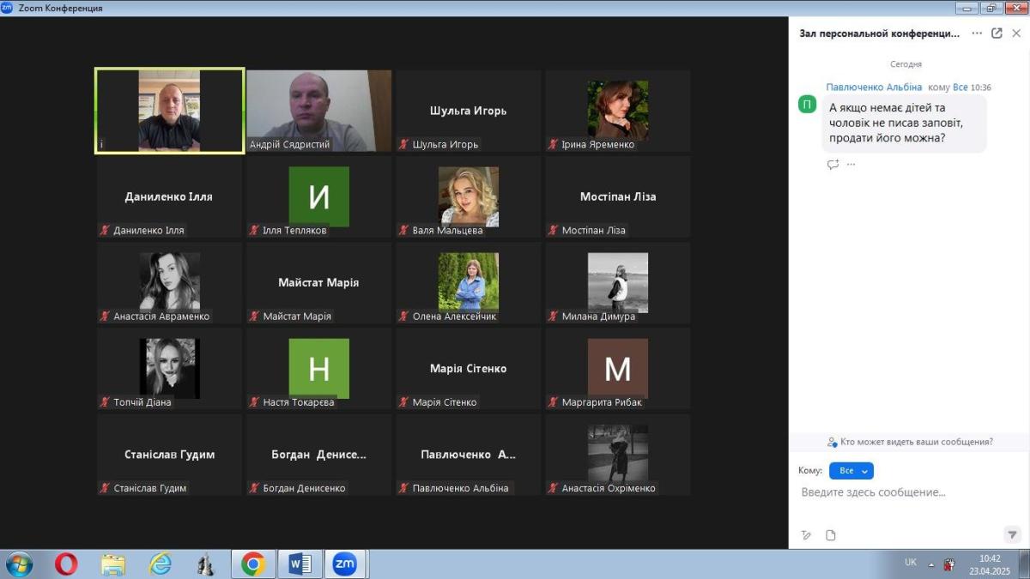Viewport: 1030px width, 579px height.
Task: Open the chat panel more options menu
Action: tap(977, 33)
